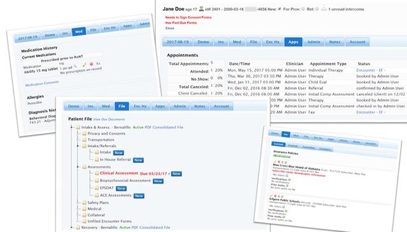Collapse the Intake/Referrals tree node

point(78,146)
